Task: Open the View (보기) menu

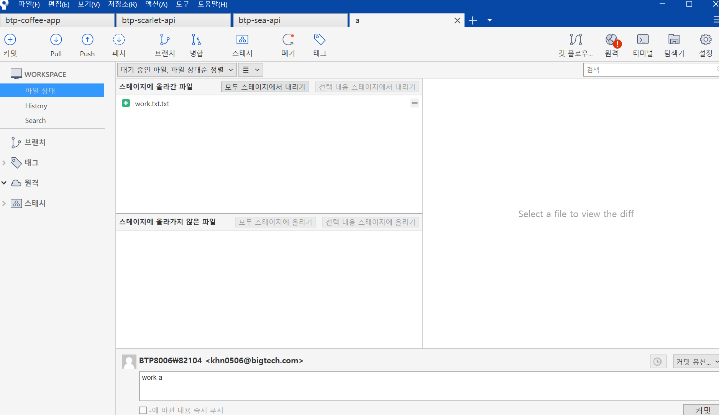Action: [89, 4]
